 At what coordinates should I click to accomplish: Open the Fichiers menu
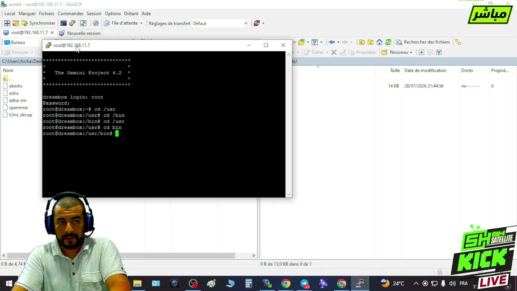46,14
